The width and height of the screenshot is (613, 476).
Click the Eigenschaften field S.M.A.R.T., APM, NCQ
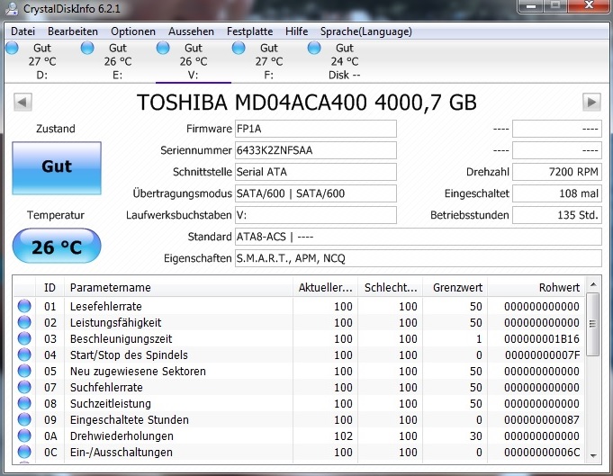(x=418, y=258)
